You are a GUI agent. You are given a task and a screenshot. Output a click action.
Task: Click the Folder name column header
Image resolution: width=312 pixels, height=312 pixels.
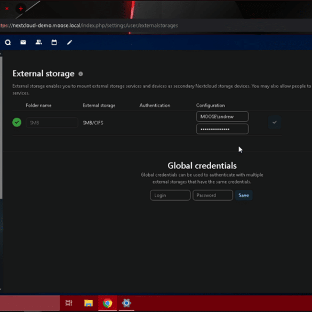38,106
